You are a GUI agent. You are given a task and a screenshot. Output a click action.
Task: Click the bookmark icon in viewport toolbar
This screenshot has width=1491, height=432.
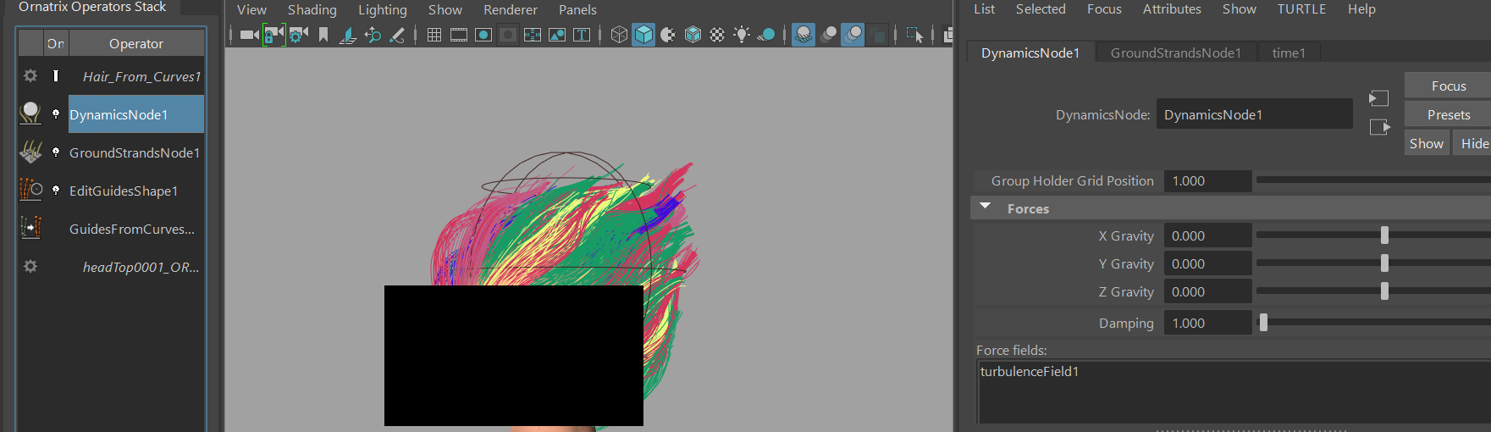pyautogui.click(x=323, y=35)
